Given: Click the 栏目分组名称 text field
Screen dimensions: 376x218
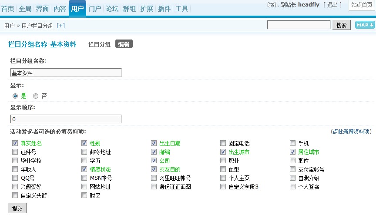Looking at the screenshot, I should (66, 73).
